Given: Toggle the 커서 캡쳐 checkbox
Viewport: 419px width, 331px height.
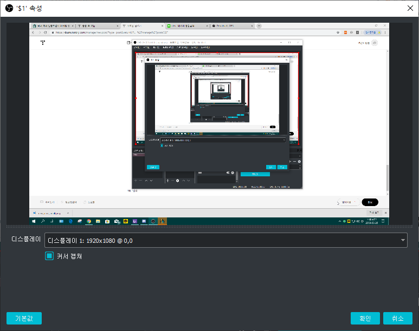Looking at the screenshot, I should tap(49, 256).
